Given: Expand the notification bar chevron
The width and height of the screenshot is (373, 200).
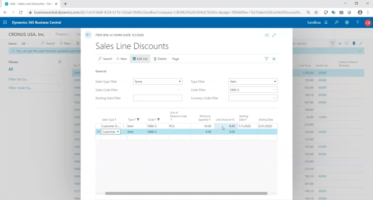Looking at the screenshot, I should (360, 51).
